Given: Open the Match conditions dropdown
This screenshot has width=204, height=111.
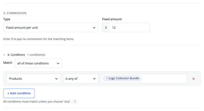Looking at the screenshot, I should pos(38,63).
